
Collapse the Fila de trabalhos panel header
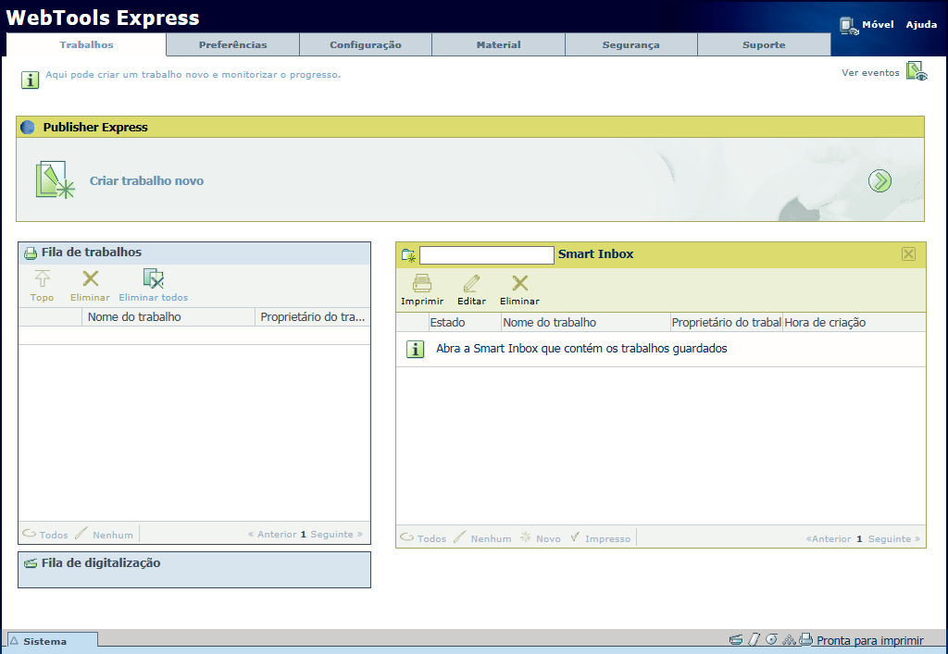pos(91,252)
